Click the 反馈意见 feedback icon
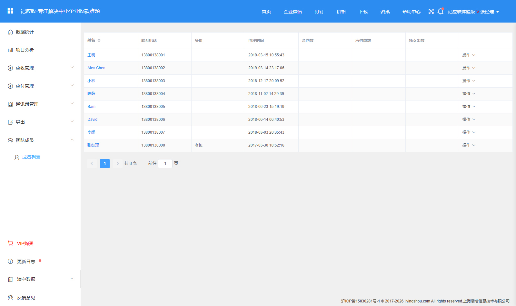This screenshot has height=306, width=516. [10, 297]
